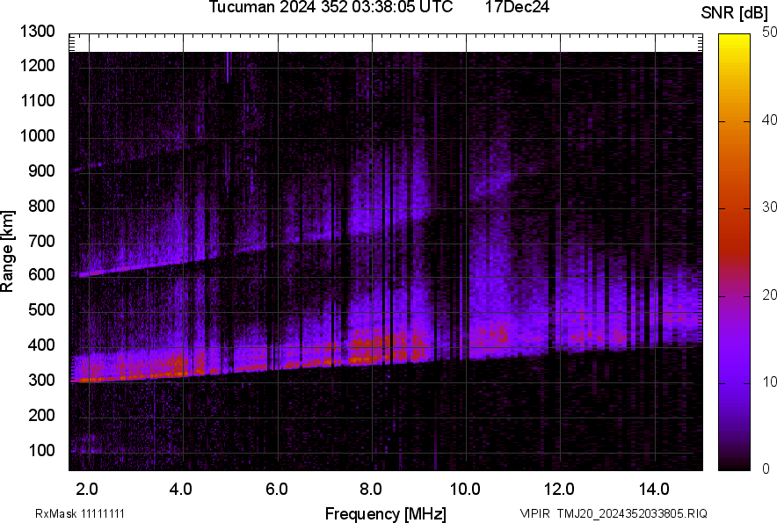Click the 'Range [km]' axis label
The image size is (777, 523).
(x=7, y=251)
